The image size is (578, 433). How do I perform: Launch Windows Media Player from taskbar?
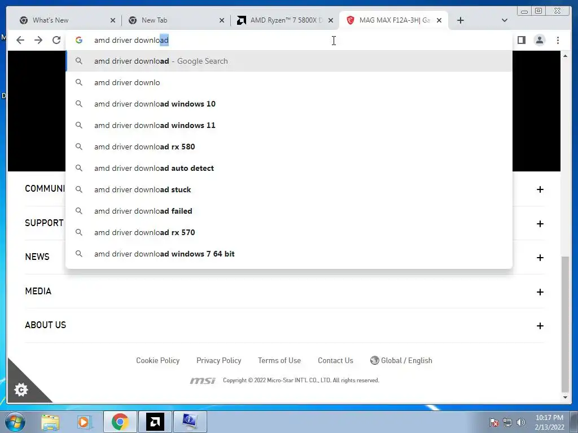pyautogui.click(x=84, y=422)
